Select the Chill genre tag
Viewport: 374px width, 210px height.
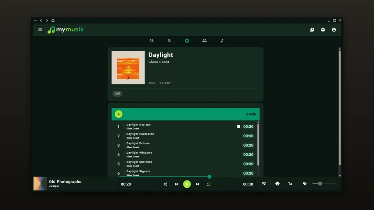tap(117, 94)
